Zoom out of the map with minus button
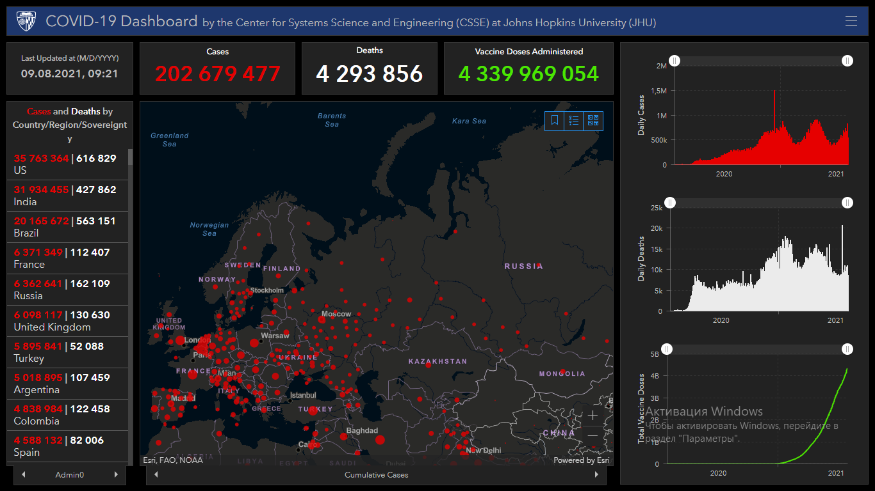875x491 pixels. point(593,435)
